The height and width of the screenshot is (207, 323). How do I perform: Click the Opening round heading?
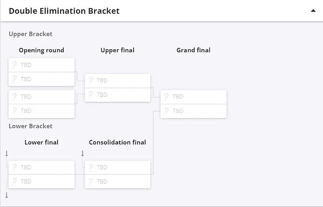click(x=42, y=50)
